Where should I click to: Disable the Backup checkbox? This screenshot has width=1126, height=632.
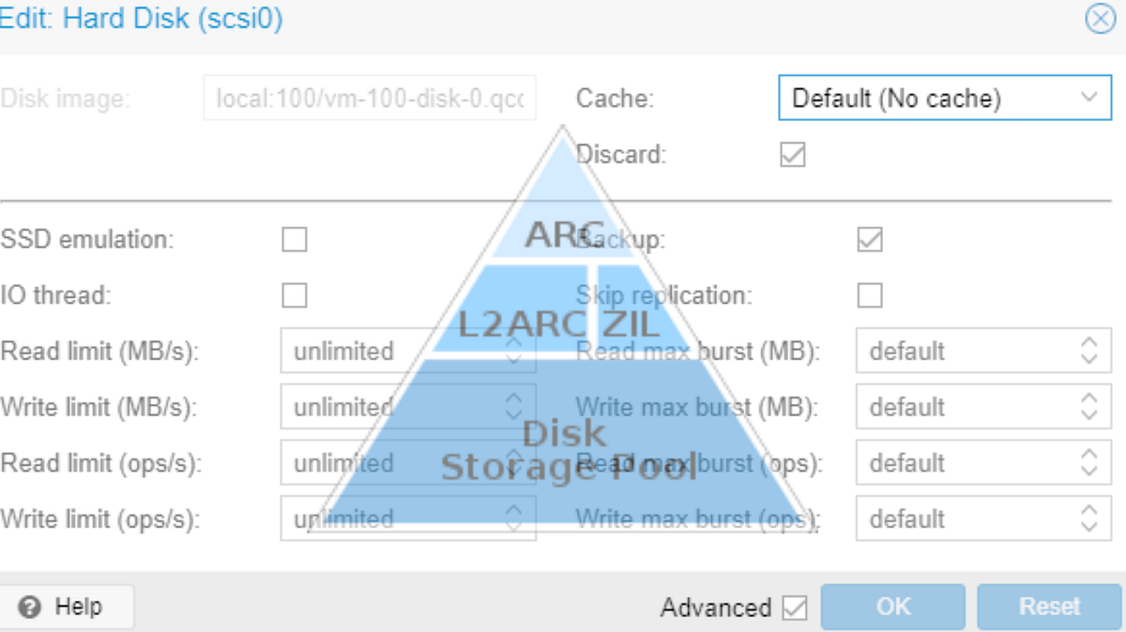(869, 239)
